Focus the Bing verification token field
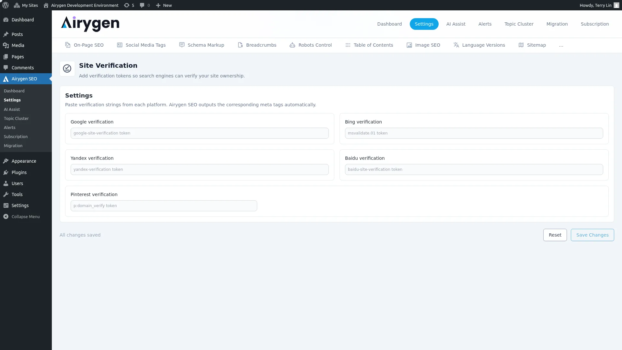This screenshot has width=622, height=350. click(474, 133)
